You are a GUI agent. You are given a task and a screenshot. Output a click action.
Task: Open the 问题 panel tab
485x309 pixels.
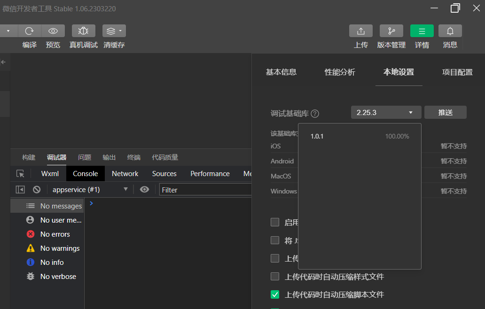pos(85,157)
